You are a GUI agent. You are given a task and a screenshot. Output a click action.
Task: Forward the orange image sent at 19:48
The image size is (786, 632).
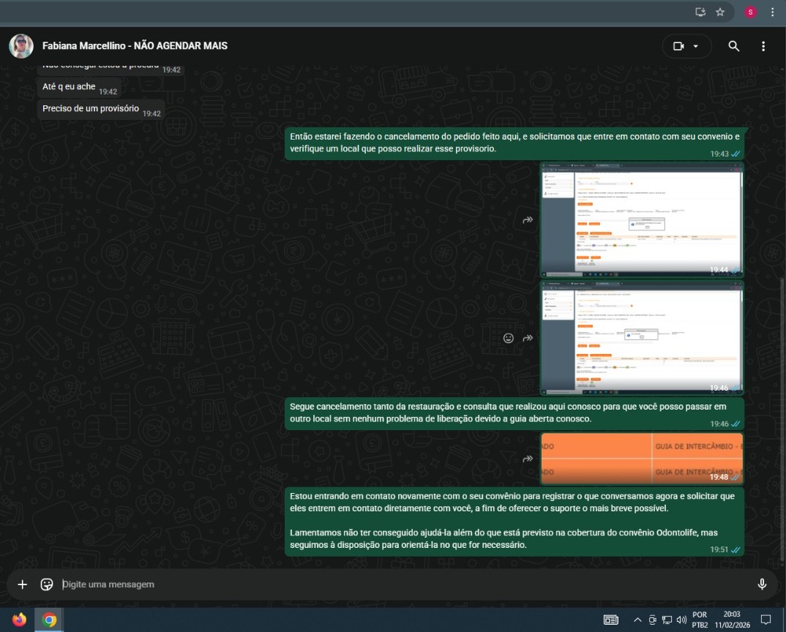[x=528, y=459]
